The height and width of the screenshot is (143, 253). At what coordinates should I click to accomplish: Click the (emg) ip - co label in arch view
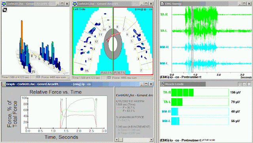tap(143, 10)
